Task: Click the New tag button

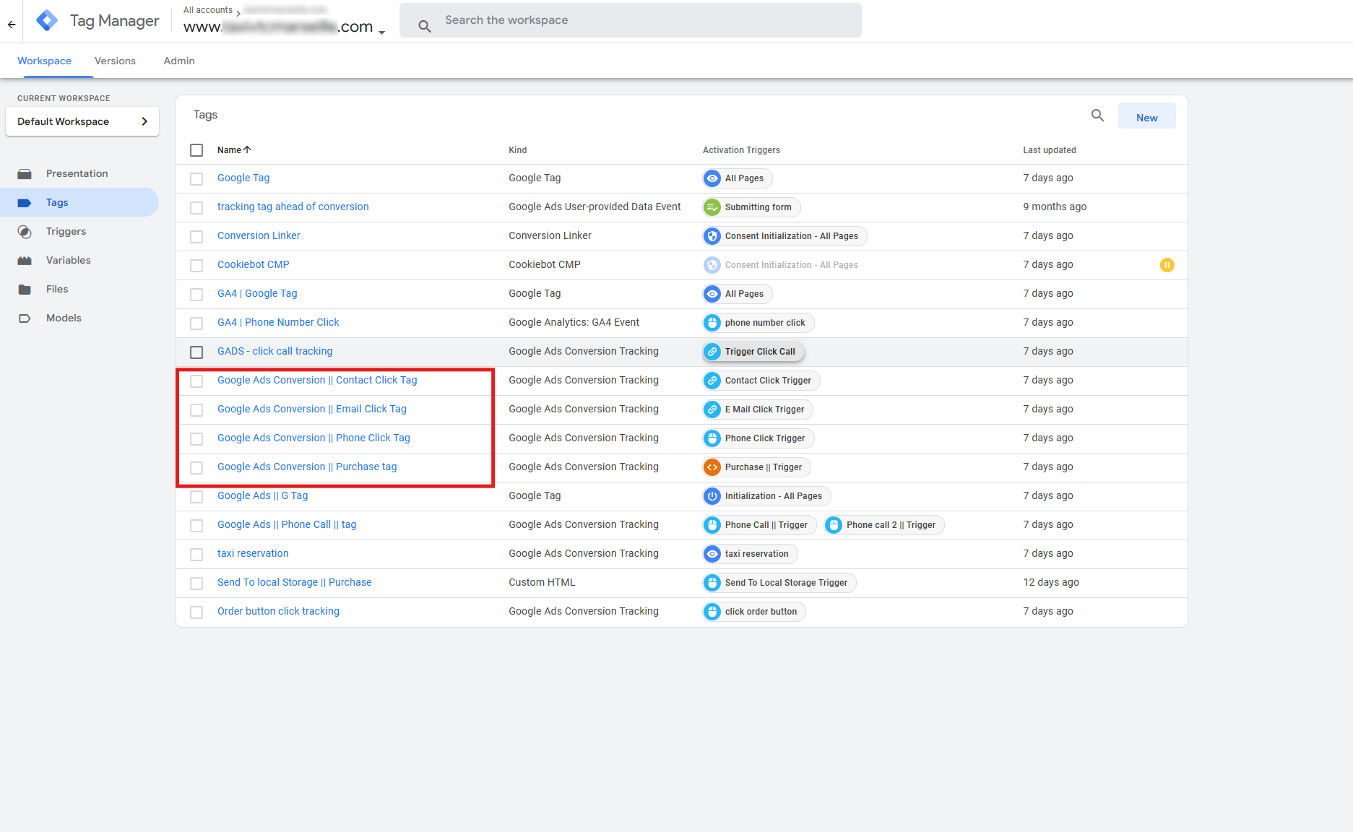Action: point(1146,117)
